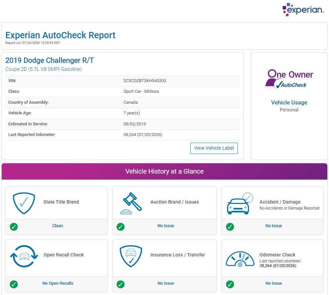Click the Odometer Check label

point(277,255)
